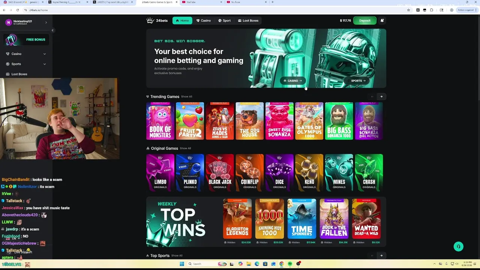The height and width of the screenshot is (270, 480).
Task: Open the Black Jack originals game
Action: tap(220, 172)
